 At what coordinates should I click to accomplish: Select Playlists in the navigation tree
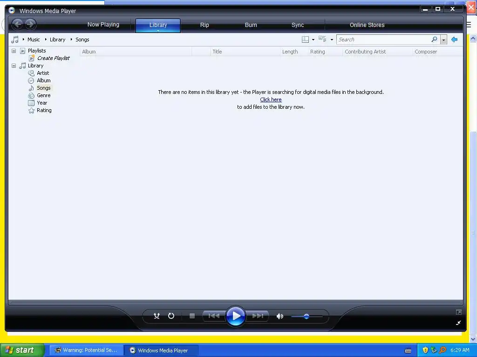[x=37, y=51]
